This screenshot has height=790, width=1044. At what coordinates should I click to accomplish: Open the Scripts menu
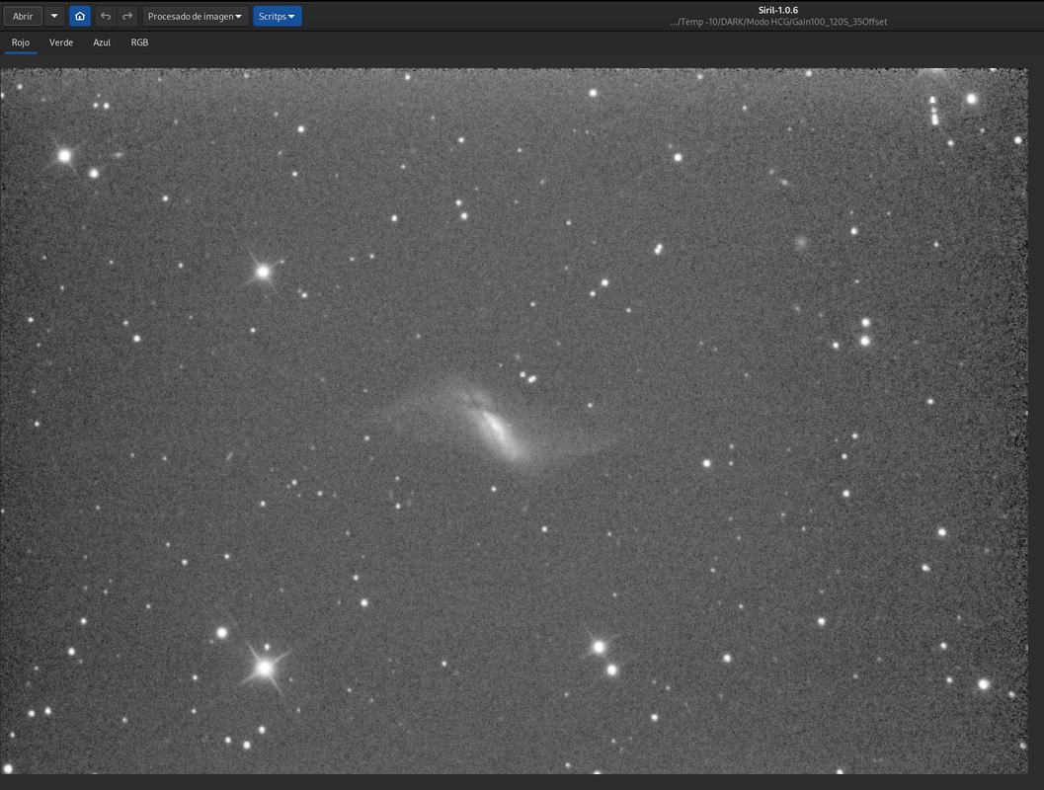277,16
